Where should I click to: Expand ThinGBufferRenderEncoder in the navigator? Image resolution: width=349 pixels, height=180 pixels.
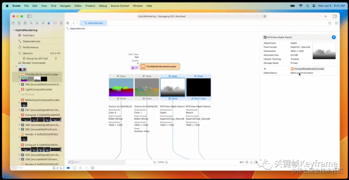pos(19,77)
